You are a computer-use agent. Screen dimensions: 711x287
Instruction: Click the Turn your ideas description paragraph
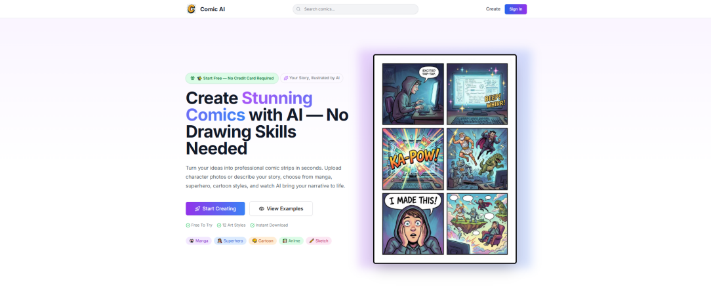coord(266,176)
